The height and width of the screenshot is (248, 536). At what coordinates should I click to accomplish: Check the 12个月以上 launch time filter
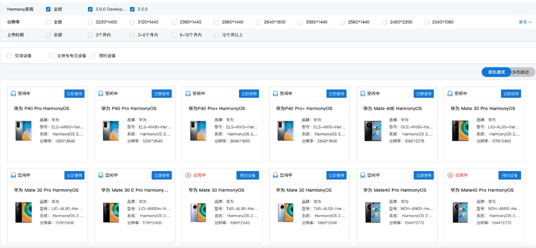tap(216, 35)
